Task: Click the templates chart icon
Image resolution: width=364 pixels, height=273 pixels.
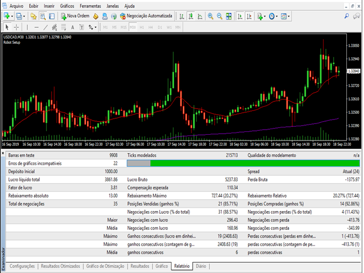Action: point(284,16)
